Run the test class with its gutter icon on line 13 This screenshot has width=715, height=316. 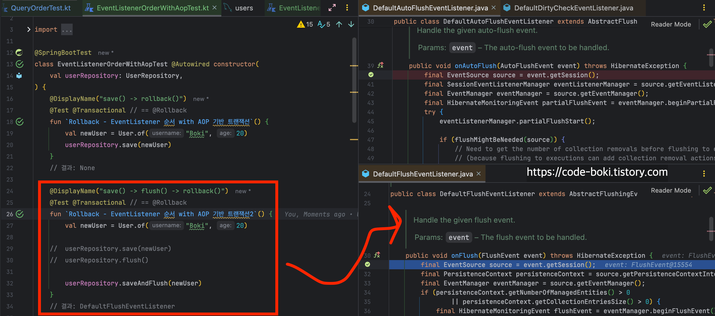20,64
